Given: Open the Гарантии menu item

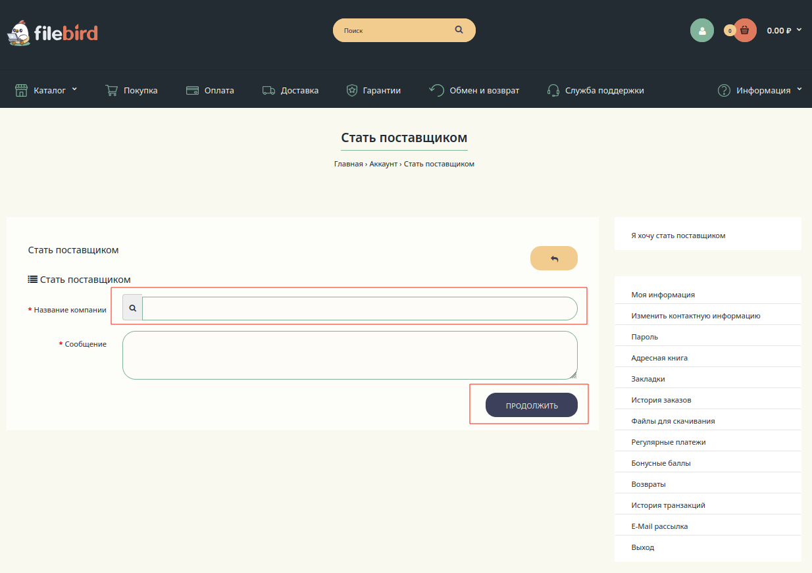Looking at the screenshot, I should point(374,91).
